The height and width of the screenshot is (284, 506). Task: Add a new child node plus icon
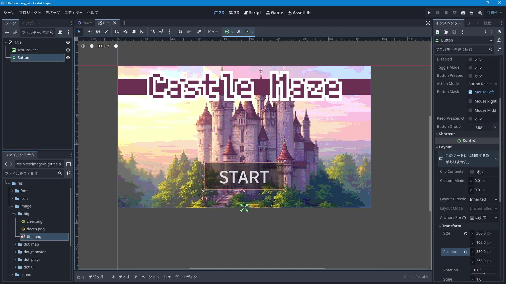[x=7, y=32]
